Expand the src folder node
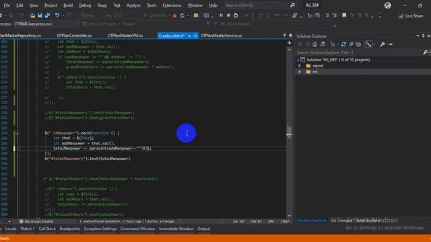431x242 pixels. 300,72
